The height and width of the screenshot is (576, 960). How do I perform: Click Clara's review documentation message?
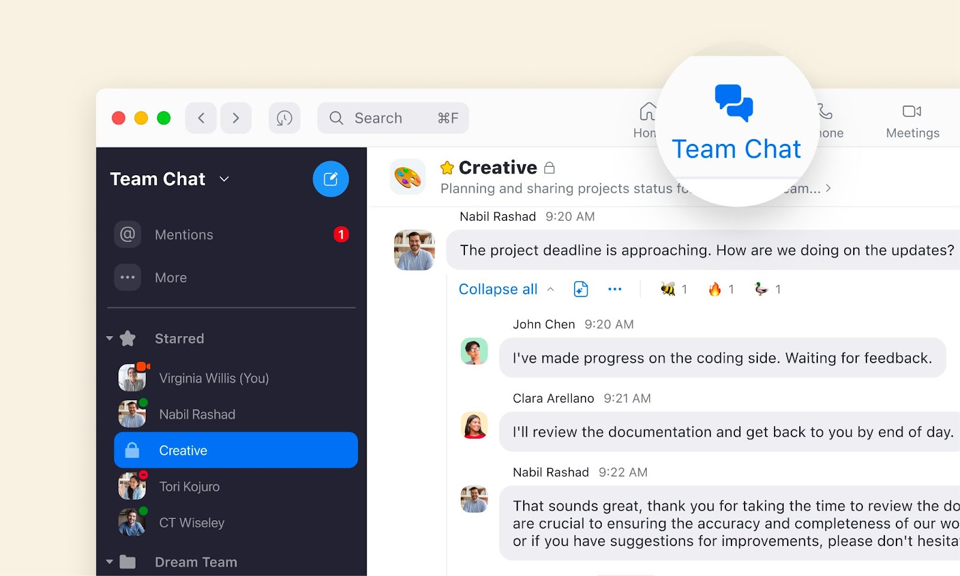tap(730, 432)
